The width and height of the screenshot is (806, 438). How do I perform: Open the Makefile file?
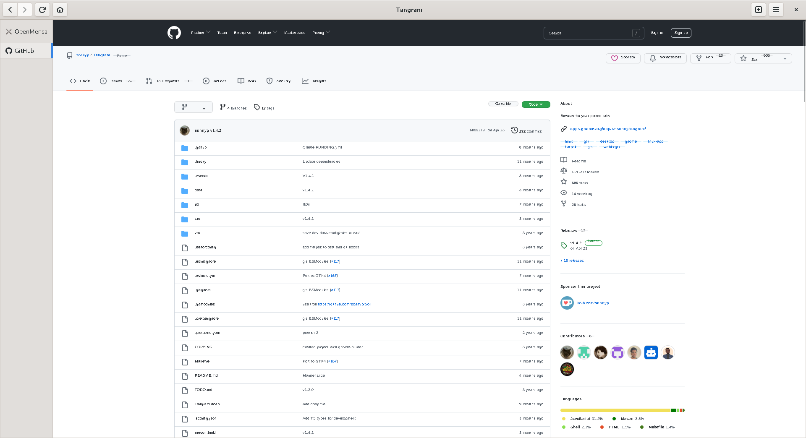point(202,361)
